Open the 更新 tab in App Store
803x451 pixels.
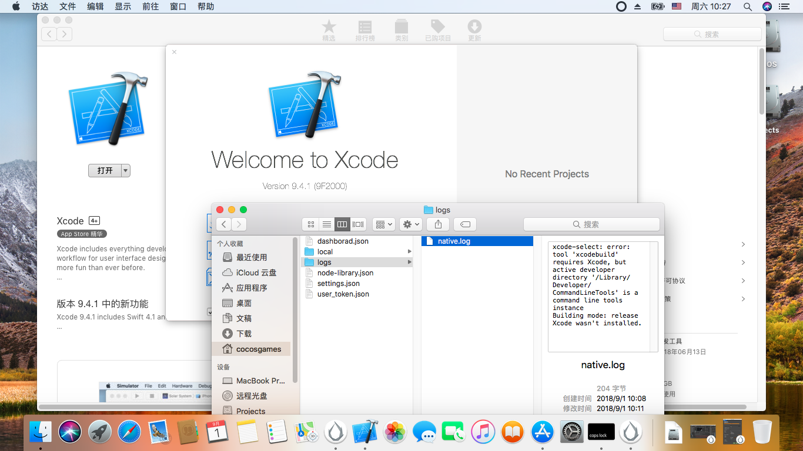474,31
